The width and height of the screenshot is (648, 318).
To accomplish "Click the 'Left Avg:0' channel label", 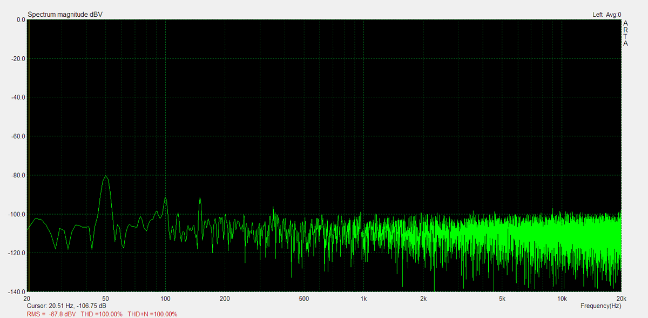I will click(x=606, y=15).
